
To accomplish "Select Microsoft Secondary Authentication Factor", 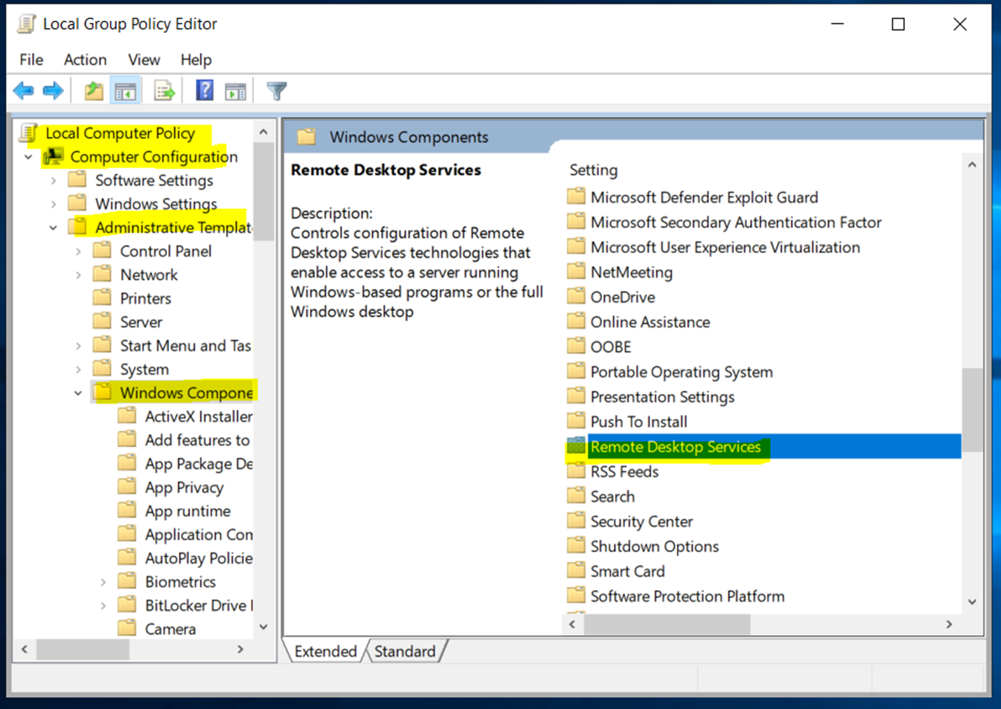I will [x=735, y=222].
